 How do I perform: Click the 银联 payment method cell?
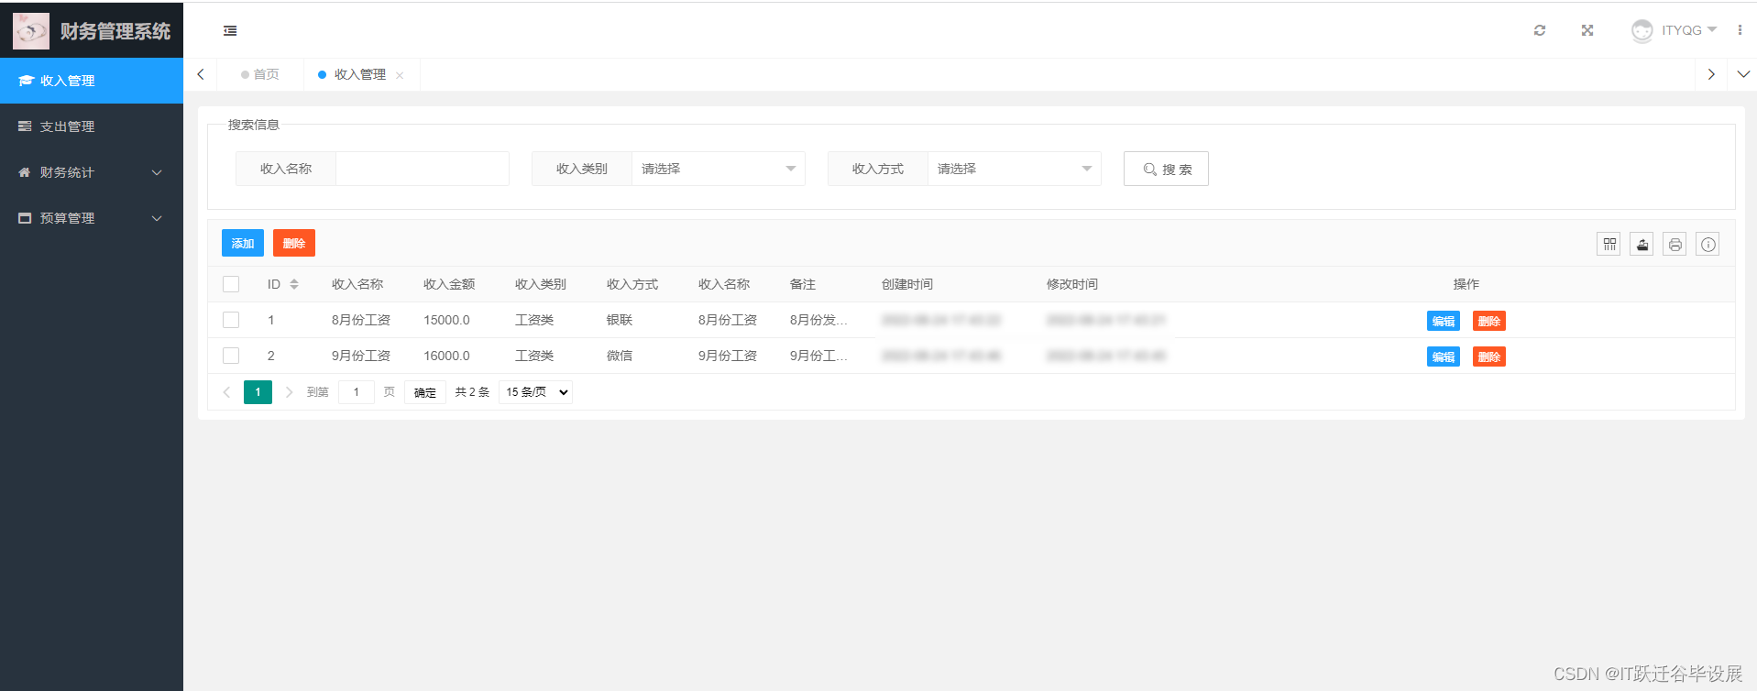(x=620, y=320)
